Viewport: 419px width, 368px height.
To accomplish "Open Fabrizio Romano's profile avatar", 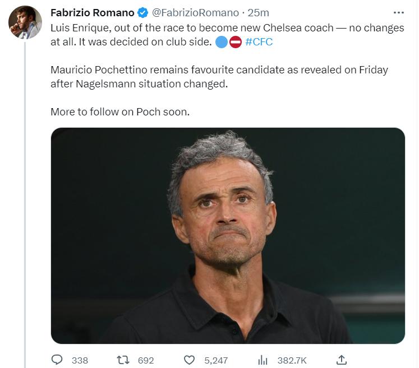I will click(25, 22).
